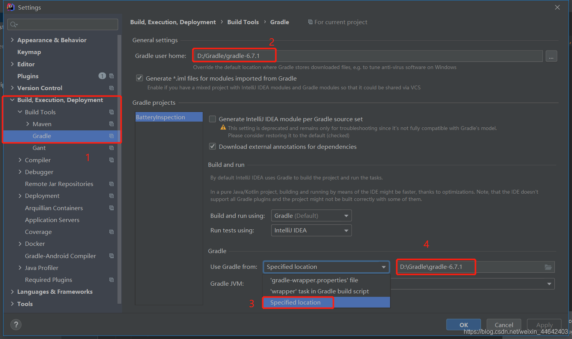Click the project-level icon beside Arquillian Containers
572x339 pixels.
pyautogui.click(x=111, y=208)
